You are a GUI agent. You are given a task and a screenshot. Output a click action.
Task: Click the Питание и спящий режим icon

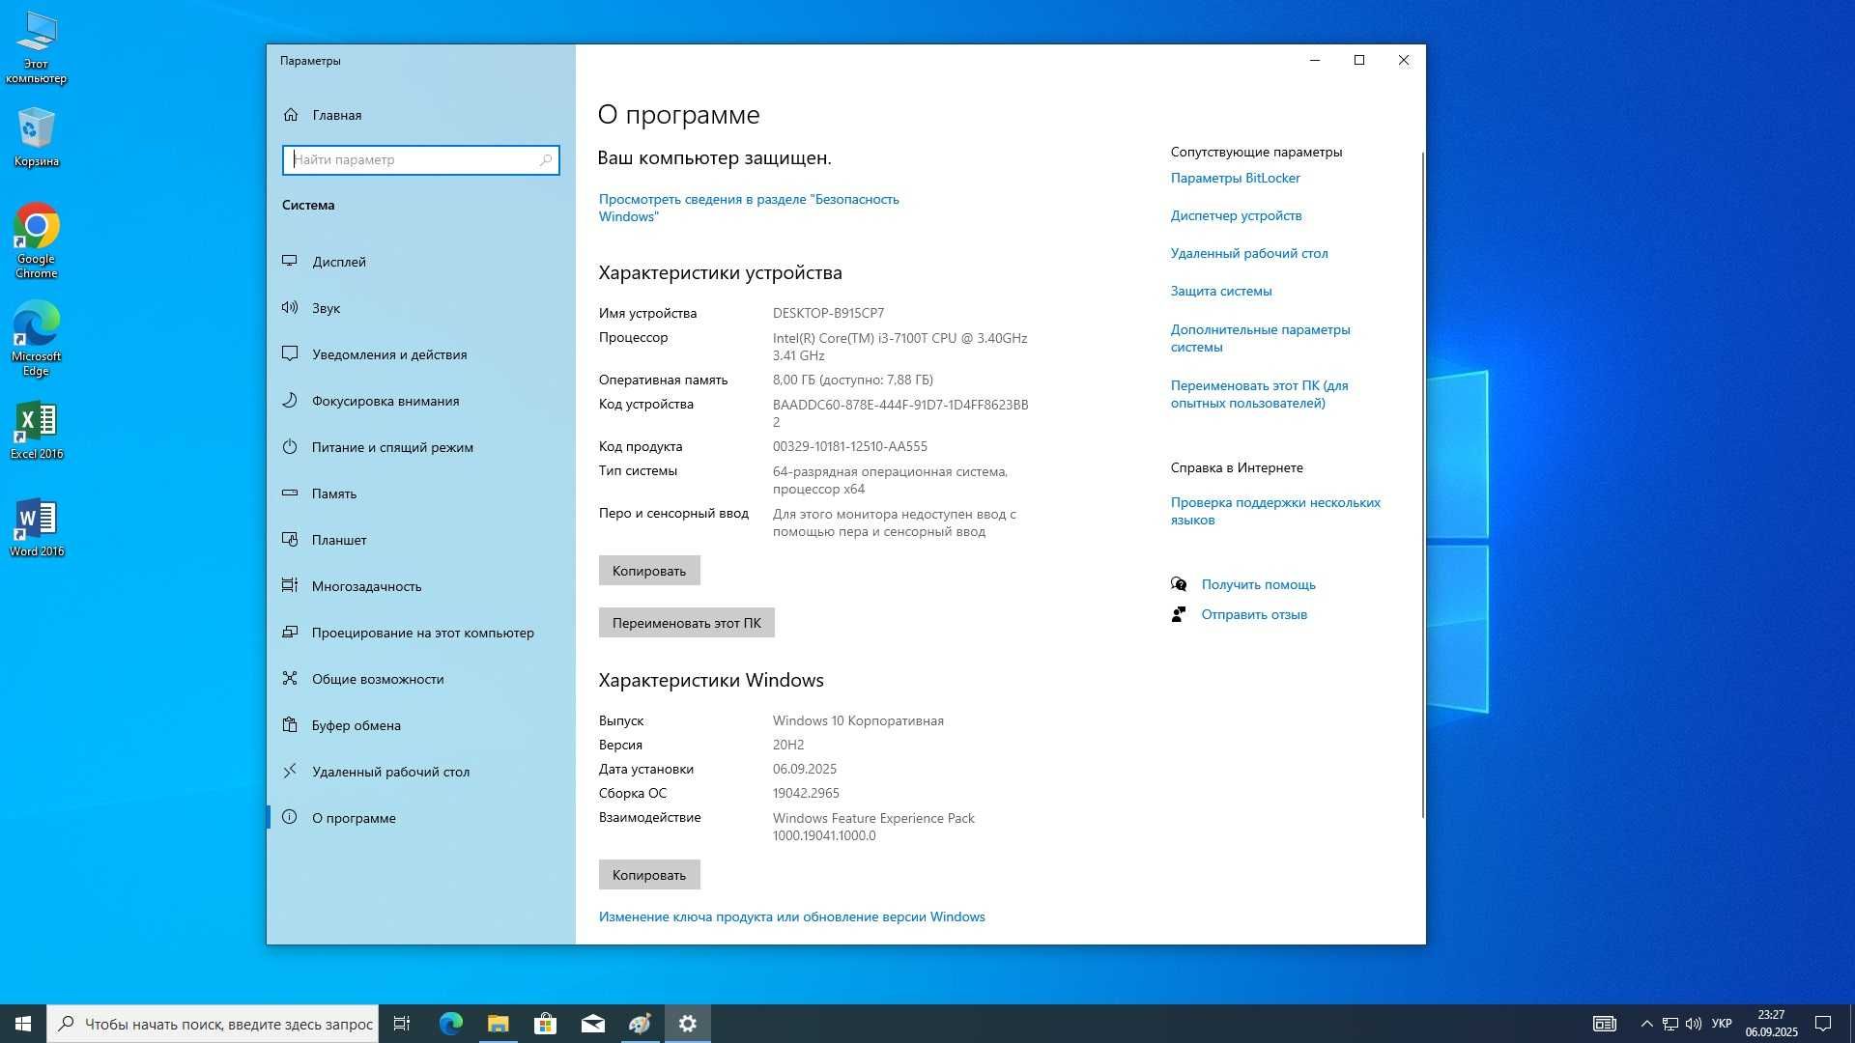(289, 446)
